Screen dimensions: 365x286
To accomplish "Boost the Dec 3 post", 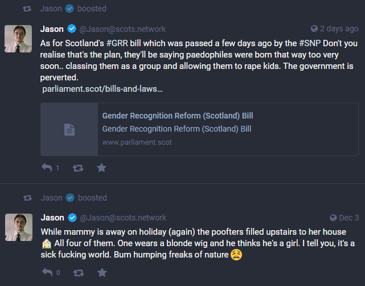I will (x=78, y=272).
